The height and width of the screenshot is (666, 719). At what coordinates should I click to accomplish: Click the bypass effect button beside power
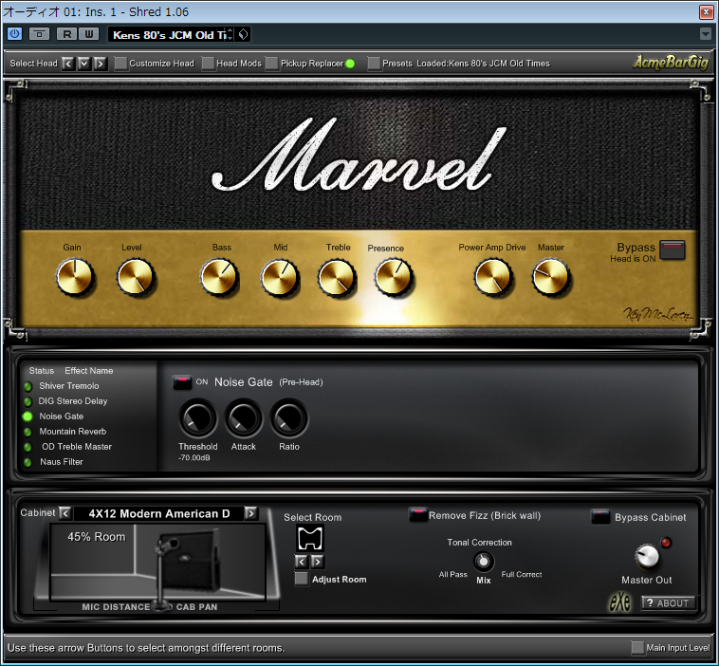[40, 34]
